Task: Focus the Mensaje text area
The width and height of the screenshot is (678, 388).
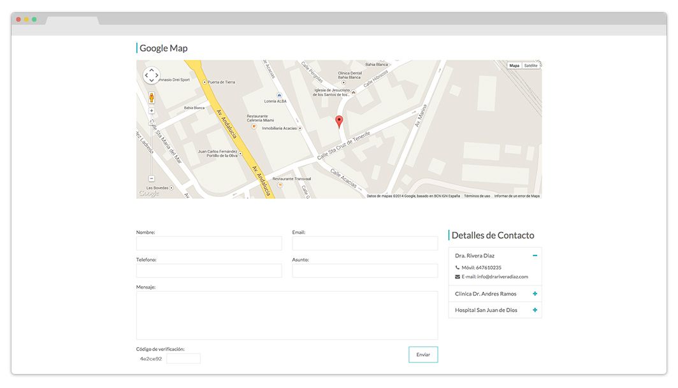Action: (287, 315)
